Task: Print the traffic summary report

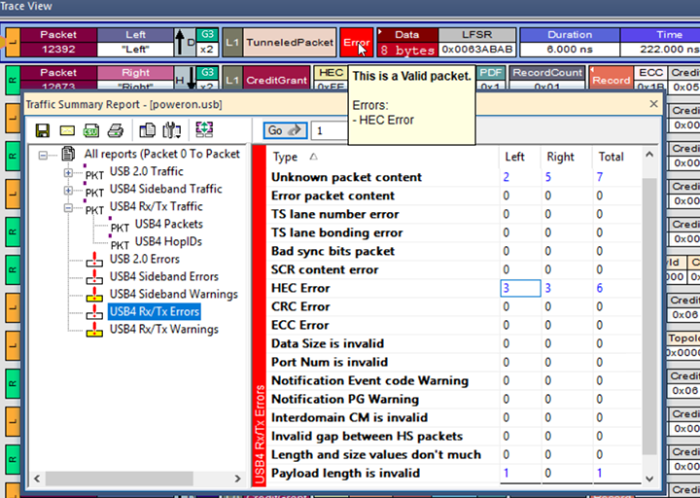Action: click(x=116, y=130)
